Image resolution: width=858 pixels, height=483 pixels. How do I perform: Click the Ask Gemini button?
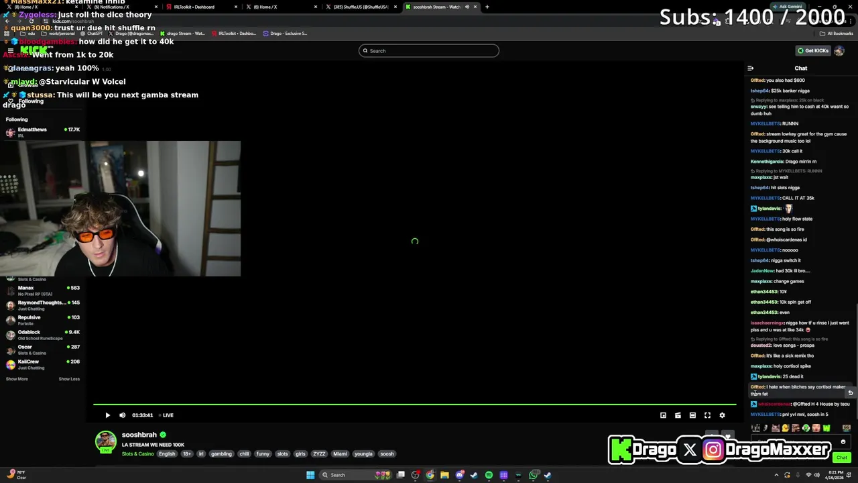coord(788,7)
